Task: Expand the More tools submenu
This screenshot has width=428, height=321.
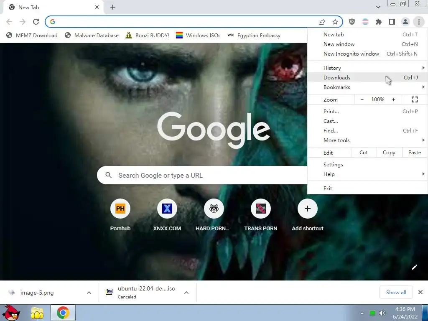Action: [367, 140]
